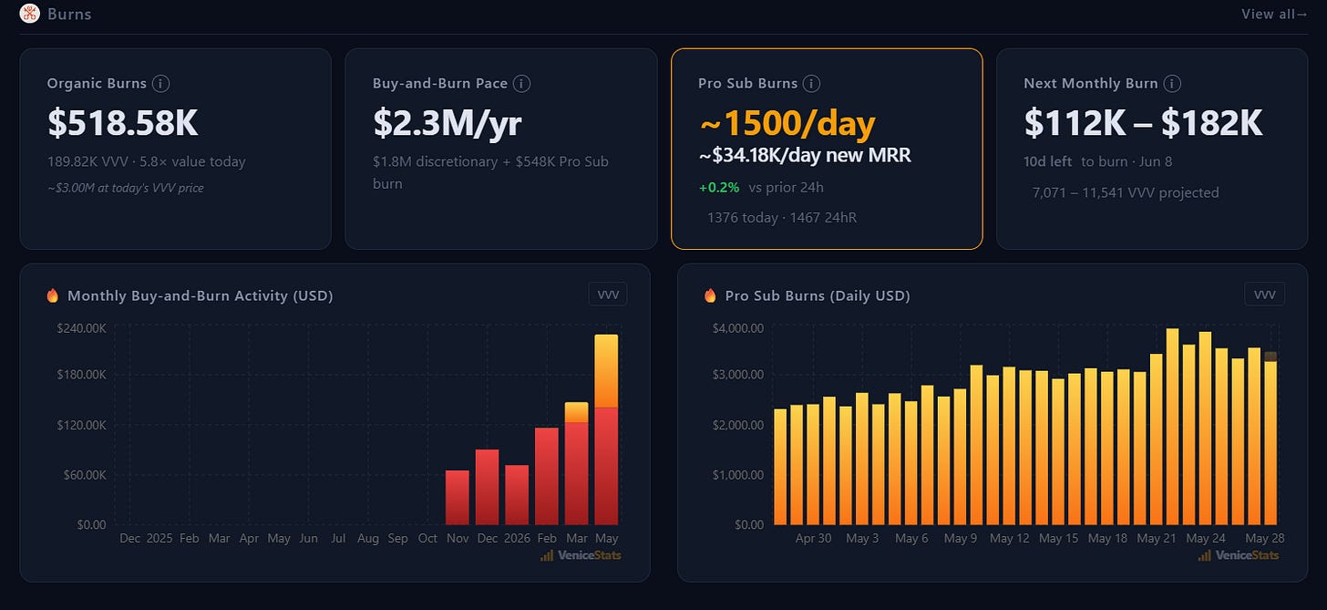The height and width of the screenshot is (610, 1327).
Task: Click the $2.3M/yr pace value
Action: (x=447, y=123)
